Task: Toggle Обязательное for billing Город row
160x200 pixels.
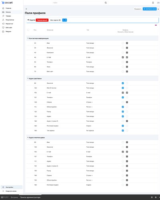Action: click(127, 171)
